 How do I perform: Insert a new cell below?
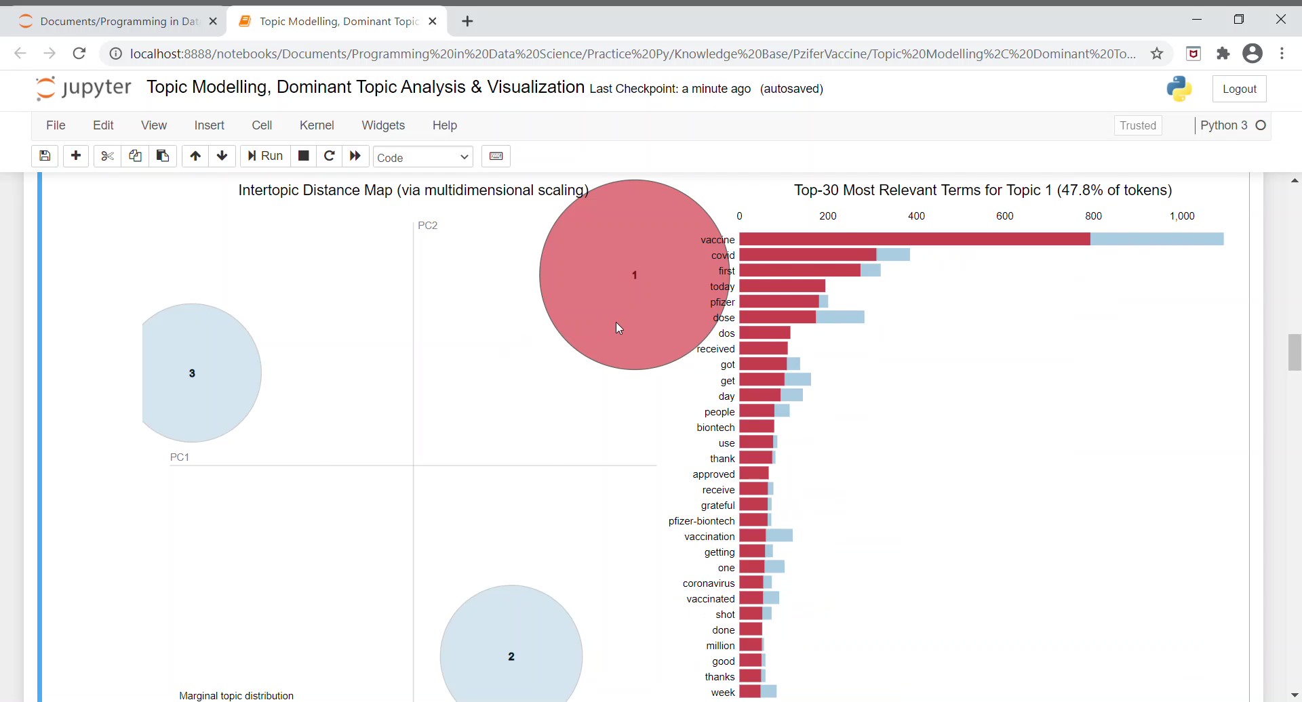pyautogui.click(x=75, y=156)
